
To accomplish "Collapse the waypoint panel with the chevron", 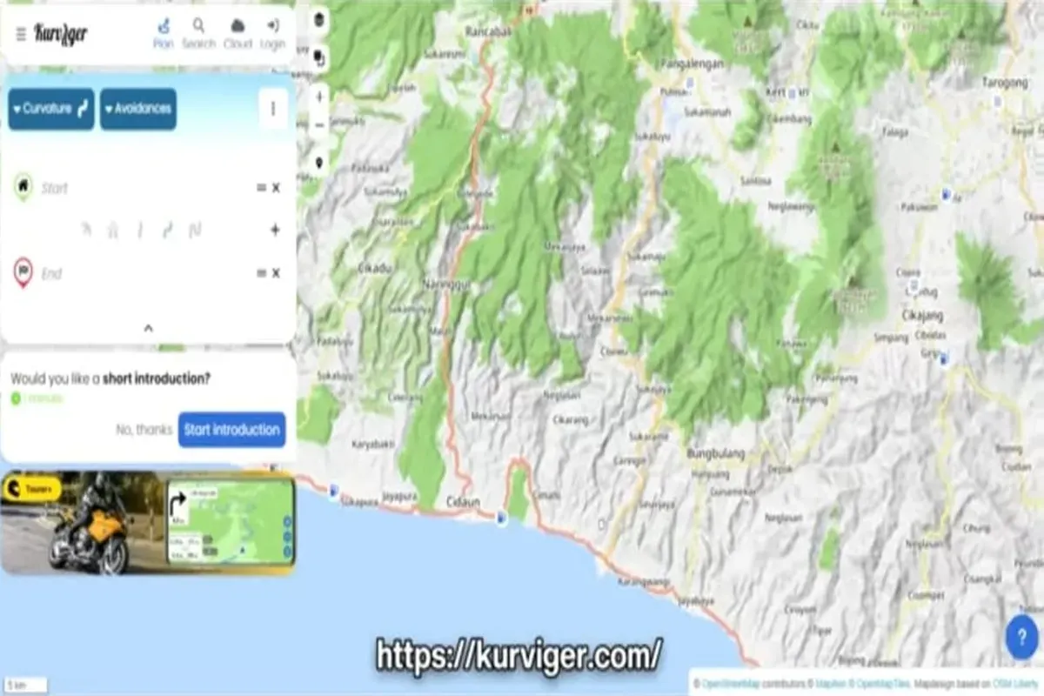I will (x=148, y=328).
